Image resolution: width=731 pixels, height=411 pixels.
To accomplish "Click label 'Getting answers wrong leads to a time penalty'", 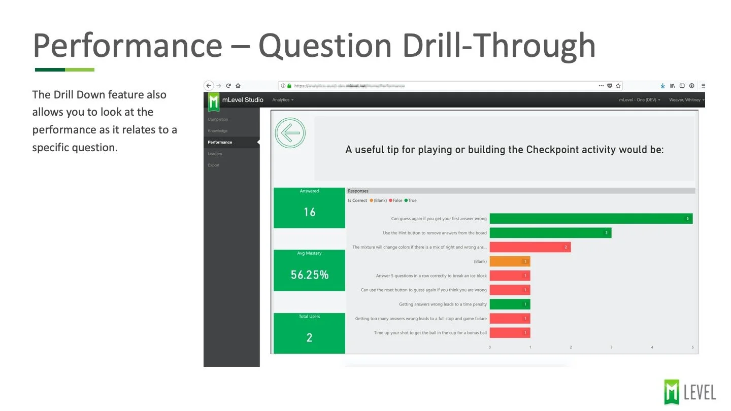I will pos(443,304).
